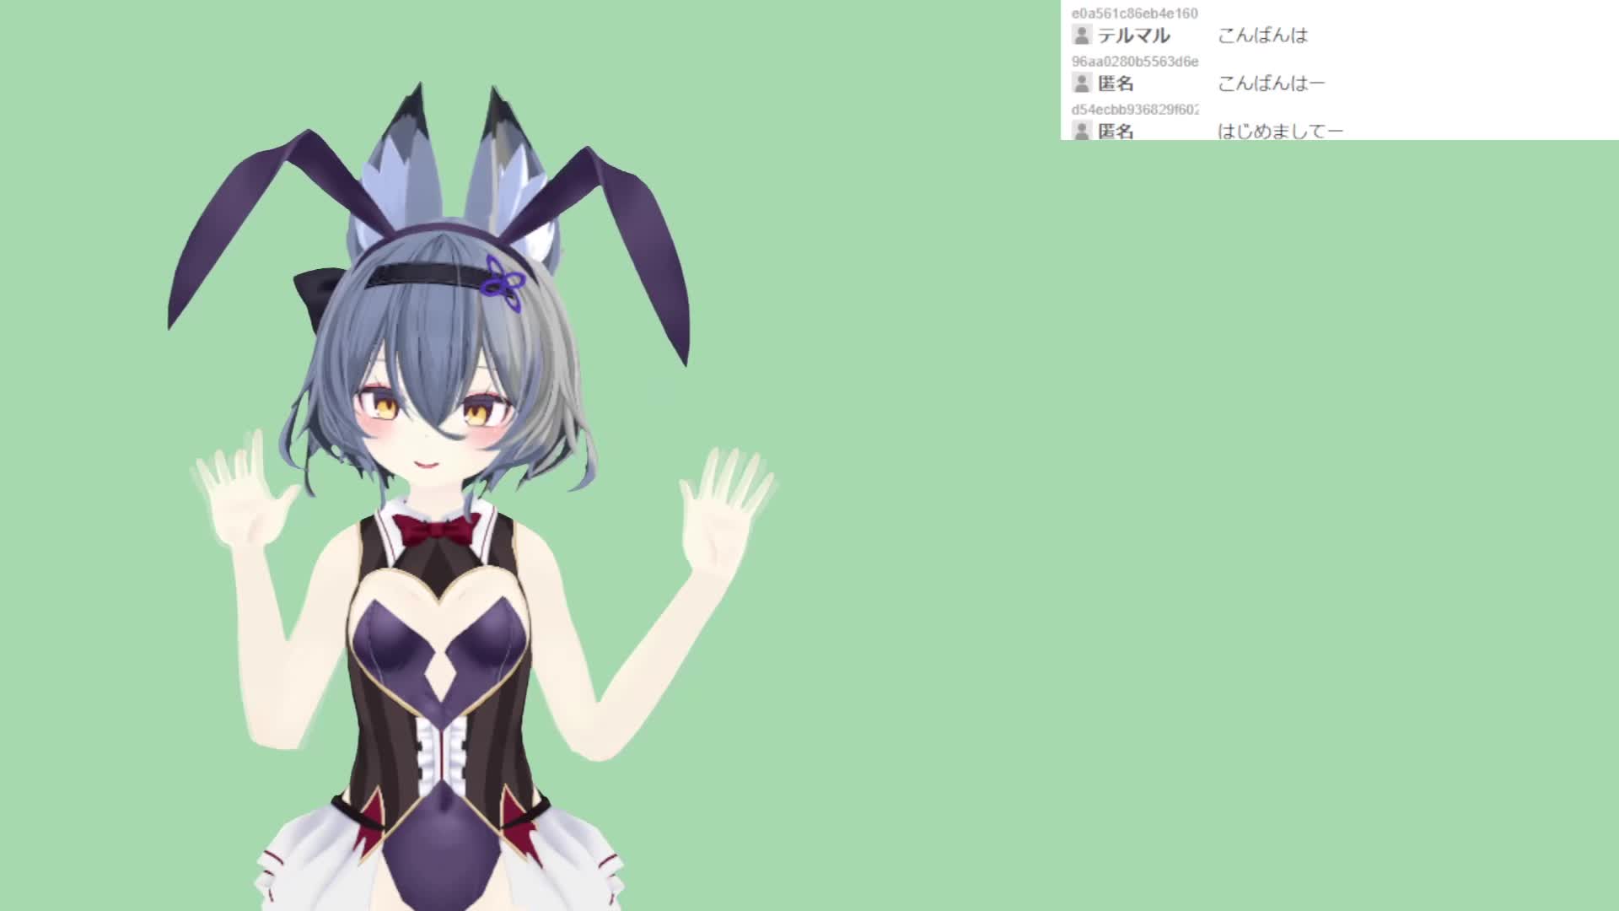Click the chat message はじめましてー

(1279, 131)
